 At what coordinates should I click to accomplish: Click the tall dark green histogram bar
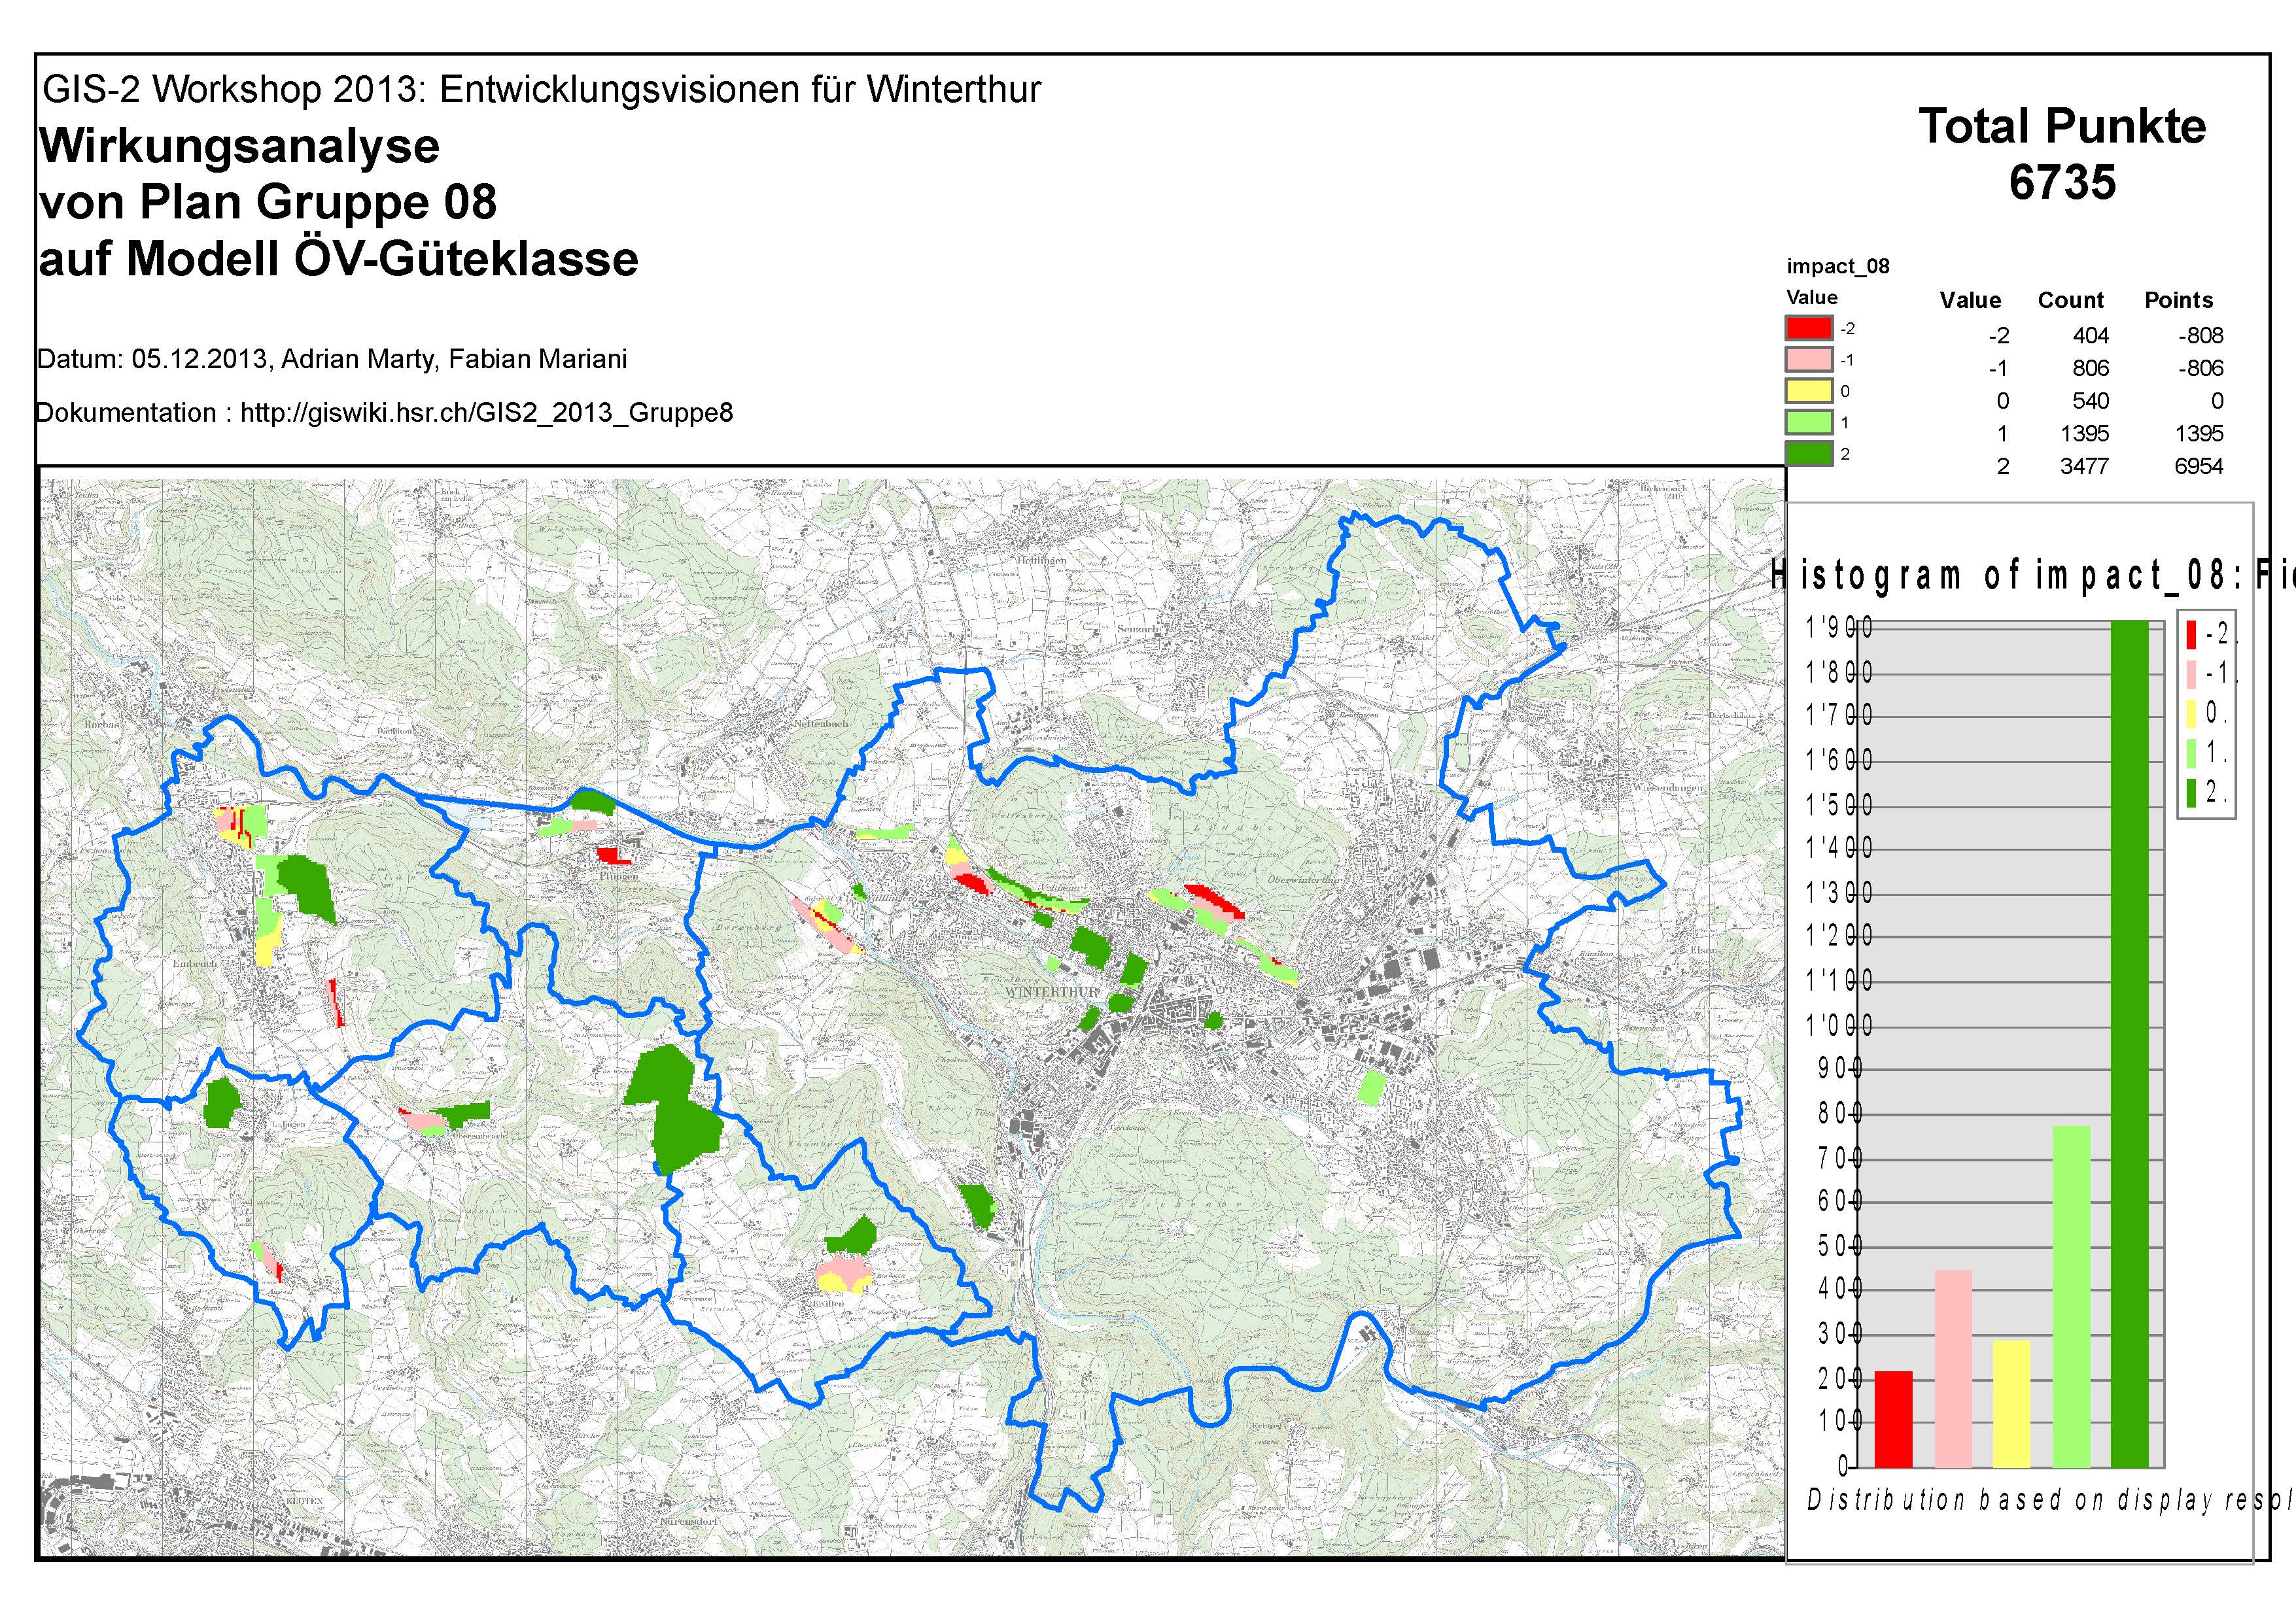click(2129, 1044)
